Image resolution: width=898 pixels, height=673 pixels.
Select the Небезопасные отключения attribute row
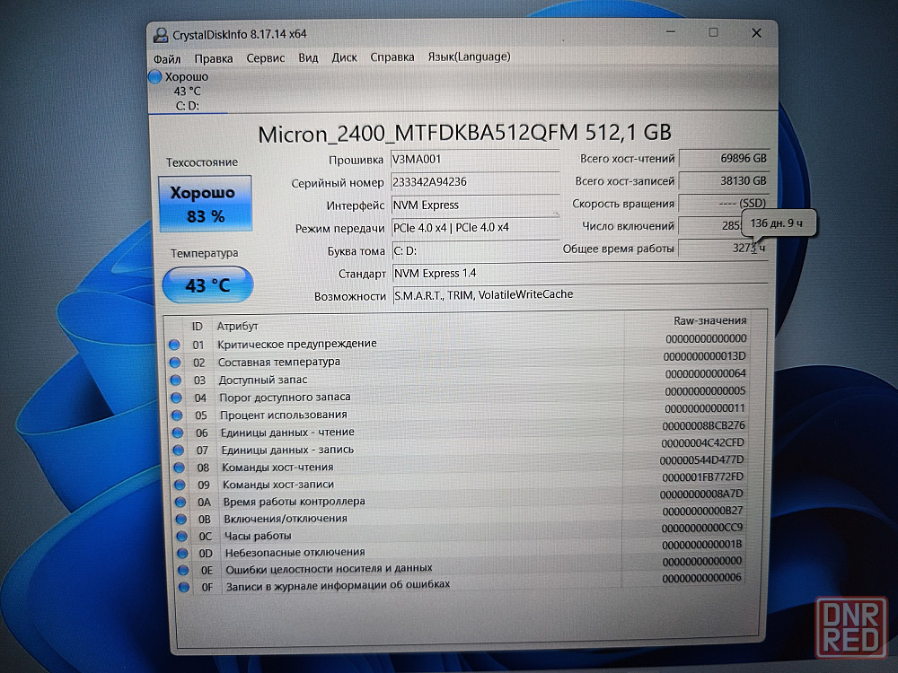point(459,549)
